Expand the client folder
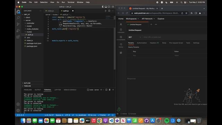This screenshot has width=222, height=125. point(28,17)
